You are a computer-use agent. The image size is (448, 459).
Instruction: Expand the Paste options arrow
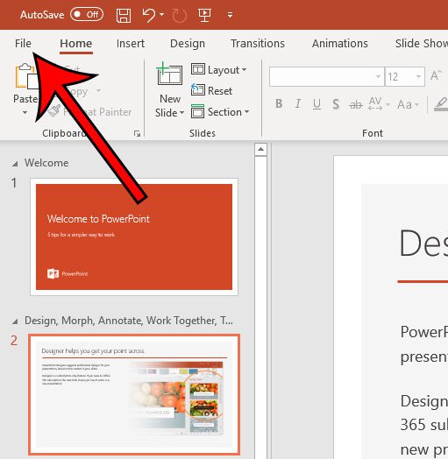(x=25, y=112)
